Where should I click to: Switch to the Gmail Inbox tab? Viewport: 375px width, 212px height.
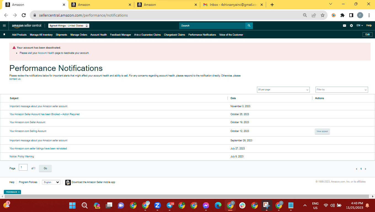tap(233, 5)
